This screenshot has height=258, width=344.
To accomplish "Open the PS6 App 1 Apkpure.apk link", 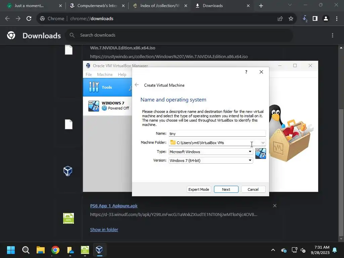I will 114,206.
